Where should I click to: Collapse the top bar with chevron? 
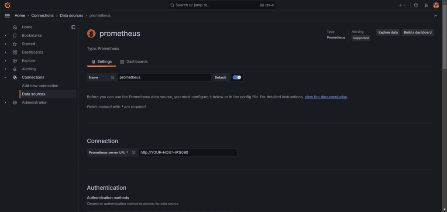pyautogui.click(x=436, y=16)
